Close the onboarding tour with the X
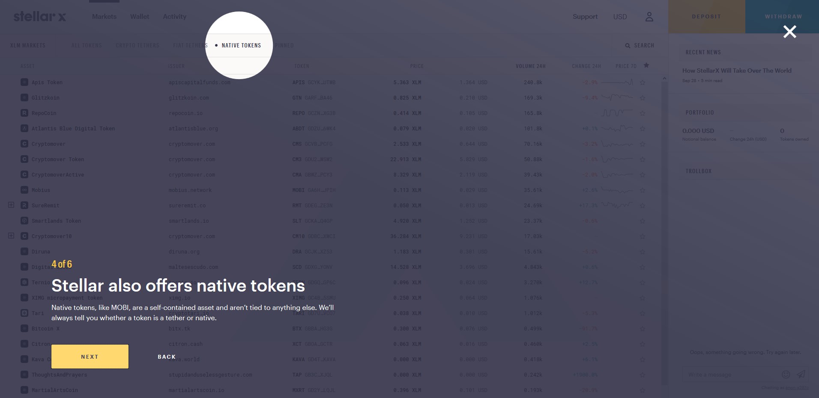The width and height of the screenshot is (819, 398). point(789,32)
